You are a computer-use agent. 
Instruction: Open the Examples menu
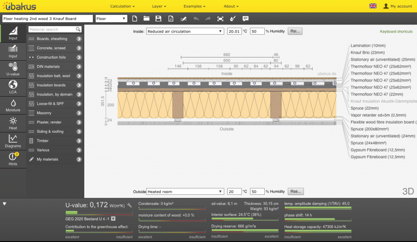pyautogui.click(x=194, y=6)
